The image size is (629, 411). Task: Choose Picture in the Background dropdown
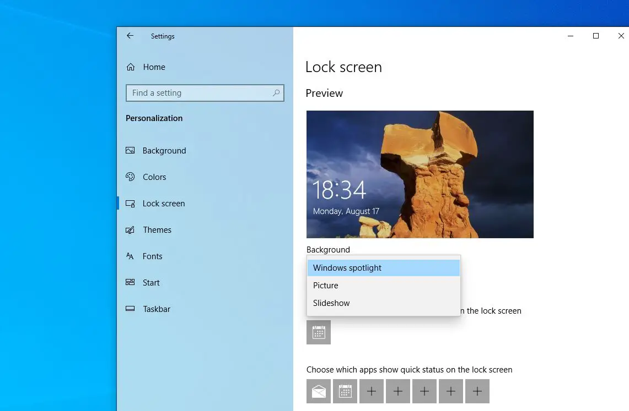click(383, 286)
